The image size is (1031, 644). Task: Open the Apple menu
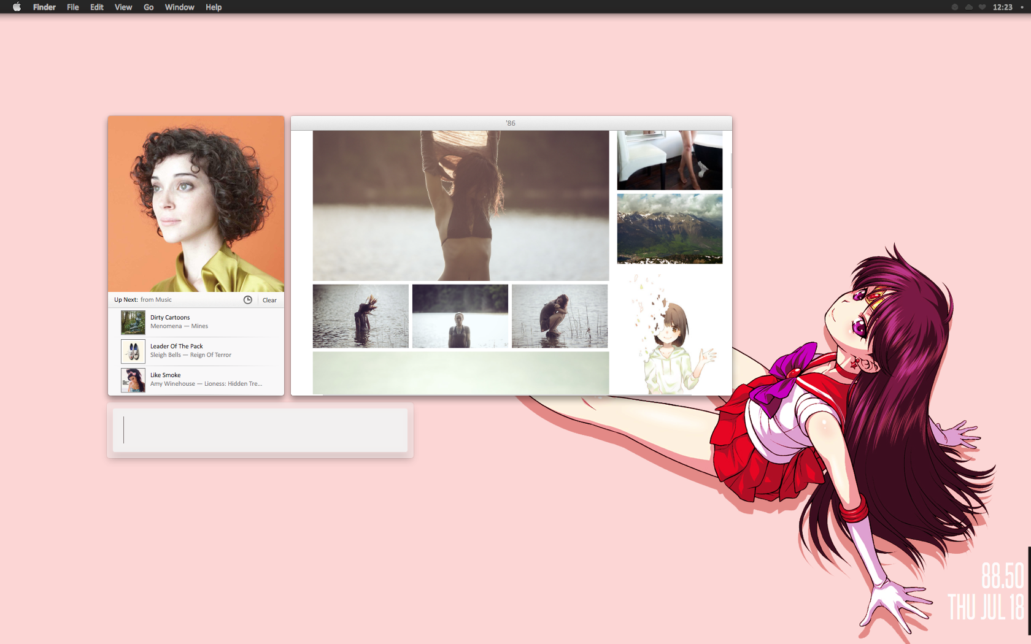pyautogui.click(x=17, y=7)
